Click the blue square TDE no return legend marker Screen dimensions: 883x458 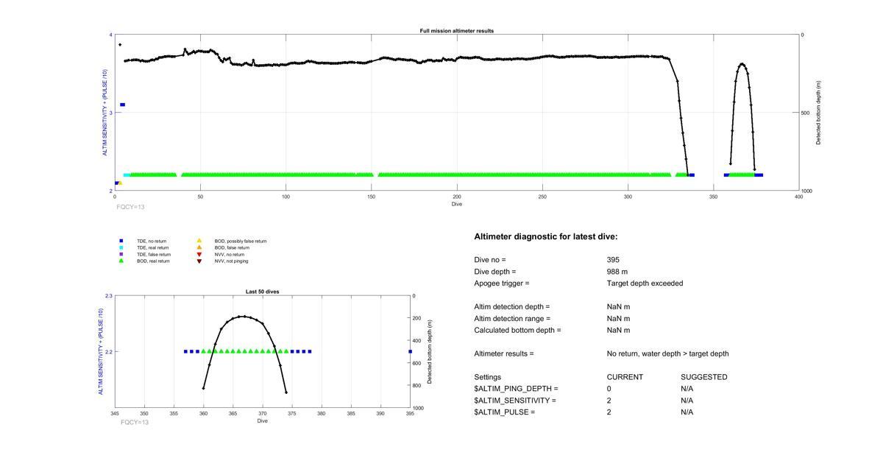(121, 241)
